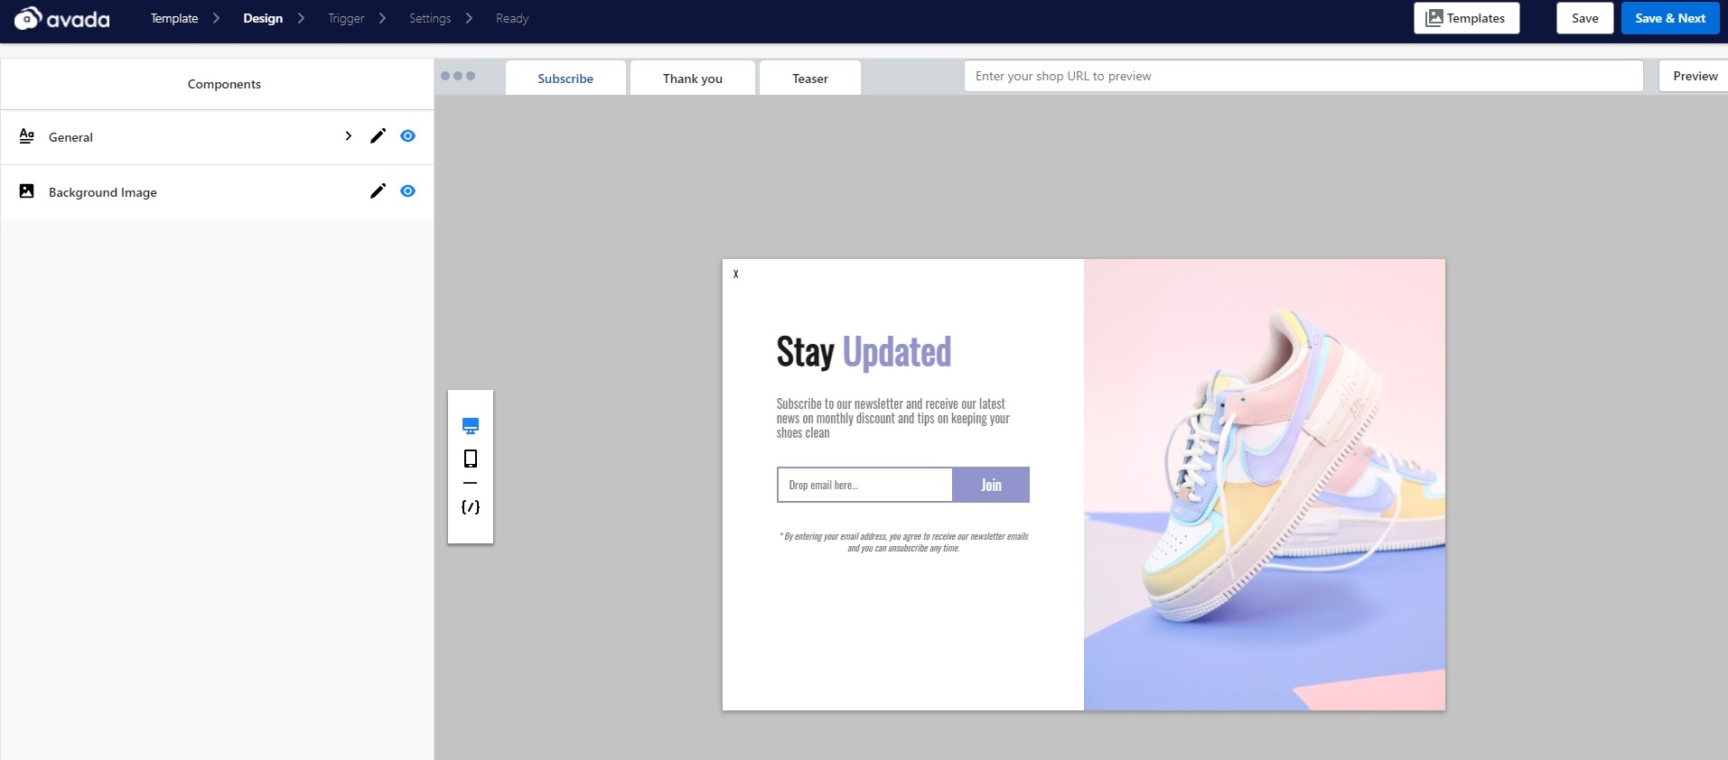Open the Settings step
The image size is (1728, 760).
(x=429, y=18)
